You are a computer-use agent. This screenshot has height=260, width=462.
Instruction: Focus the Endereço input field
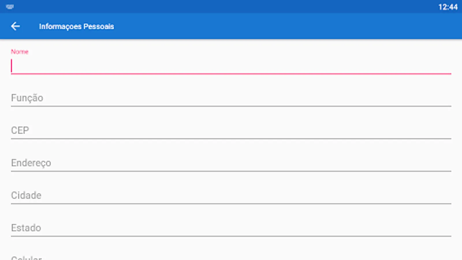click(231, 163)
